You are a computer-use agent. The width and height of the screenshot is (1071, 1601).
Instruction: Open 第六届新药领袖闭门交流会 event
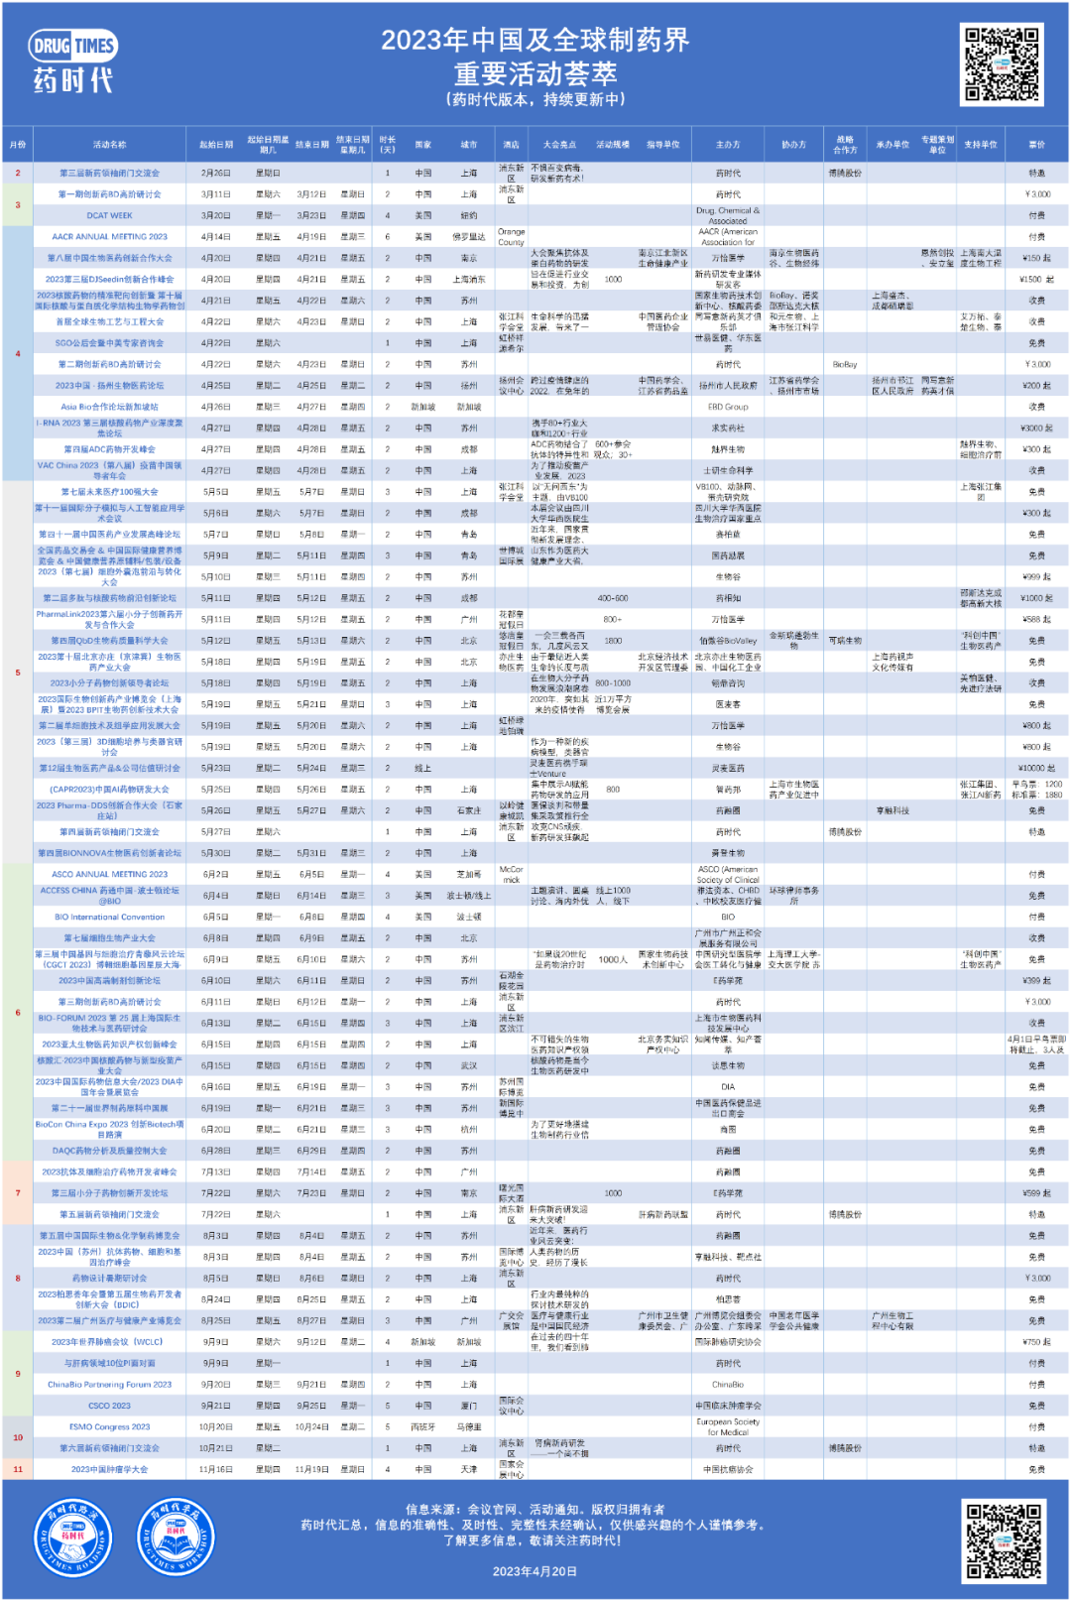click(x=109, y=1448)
